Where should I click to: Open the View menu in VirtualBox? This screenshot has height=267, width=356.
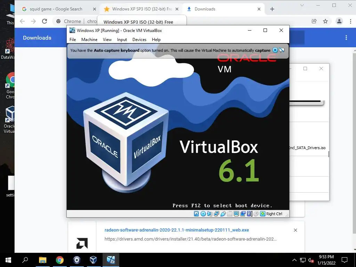pyautogui.click(x=107, y=40)
